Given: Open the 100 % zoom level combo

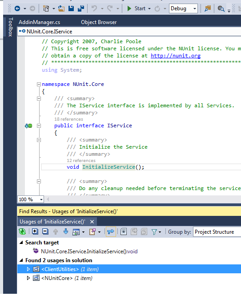Looking at the screenshot, I should pyautogui.click(x=31, y=199).
